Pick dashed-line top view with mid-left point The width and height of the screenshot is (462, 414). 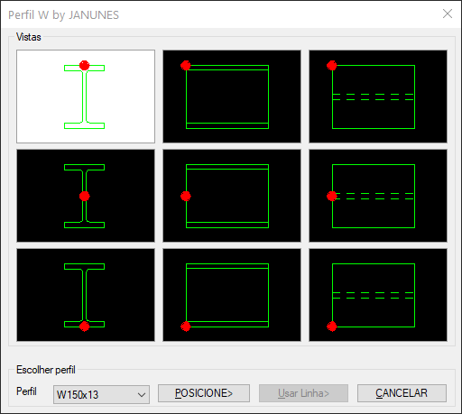click(378, 196)
